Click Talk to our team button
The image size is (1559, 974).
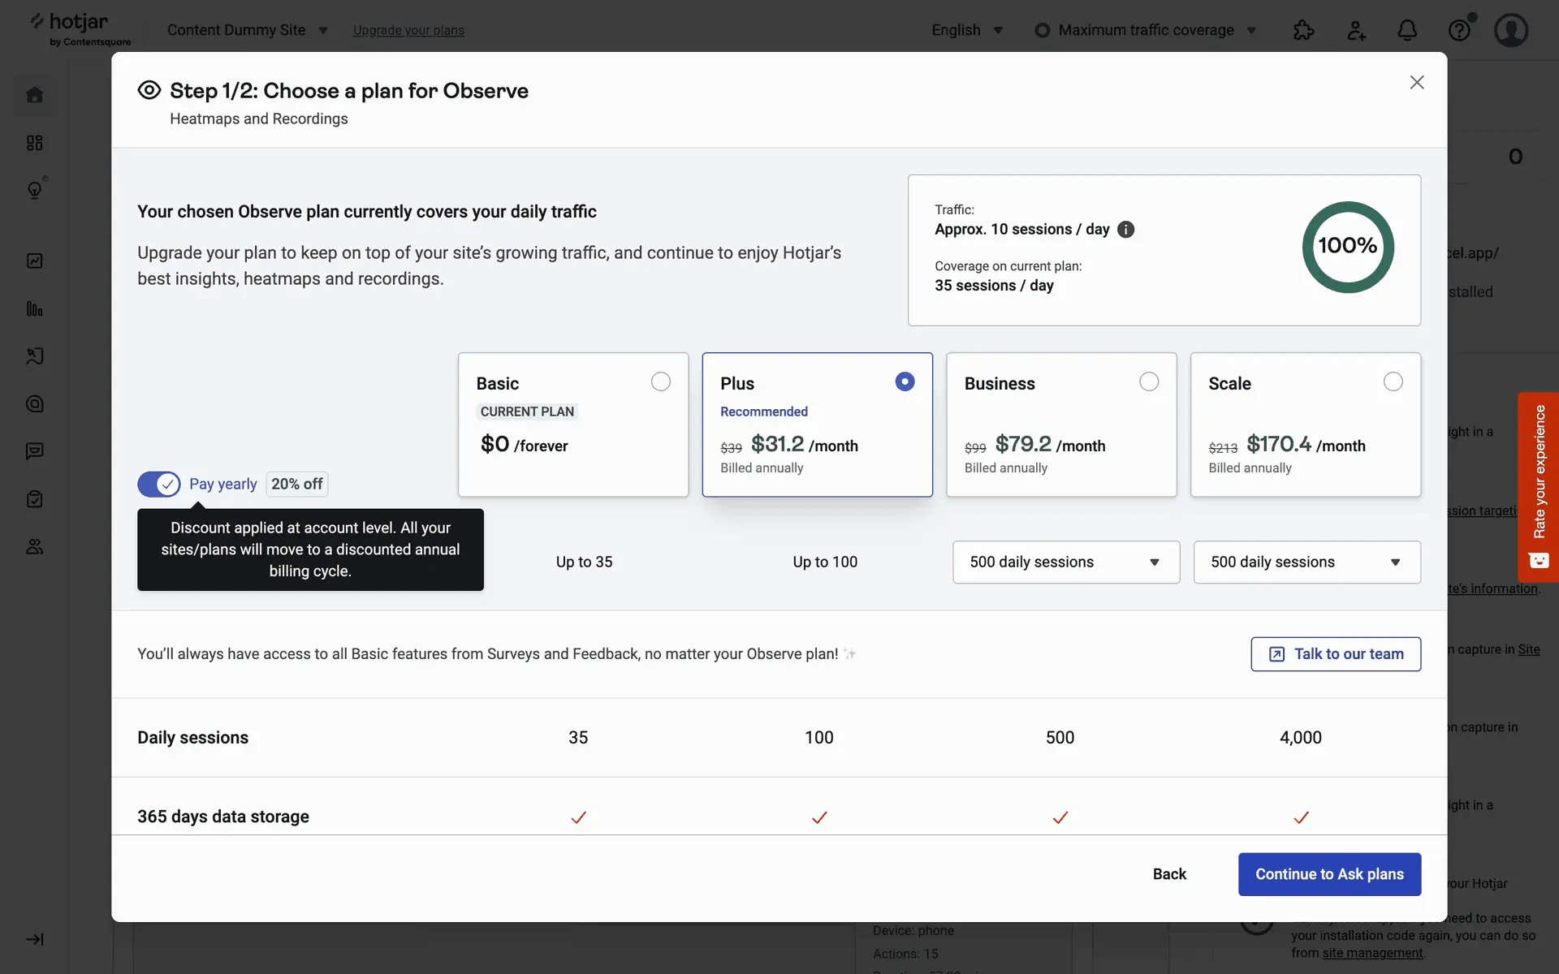tap(1336, 654)
